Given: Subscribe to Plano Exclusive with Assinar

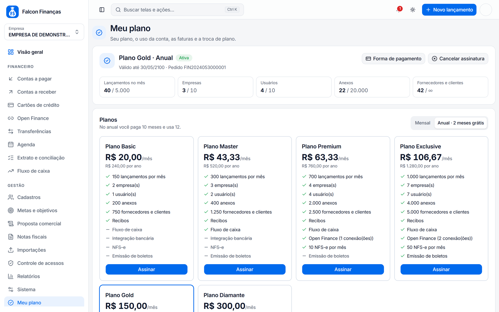Looking at the screenshot, I should 441,269.
